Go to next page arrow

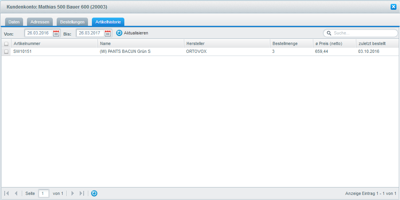[x=72, y=193]
